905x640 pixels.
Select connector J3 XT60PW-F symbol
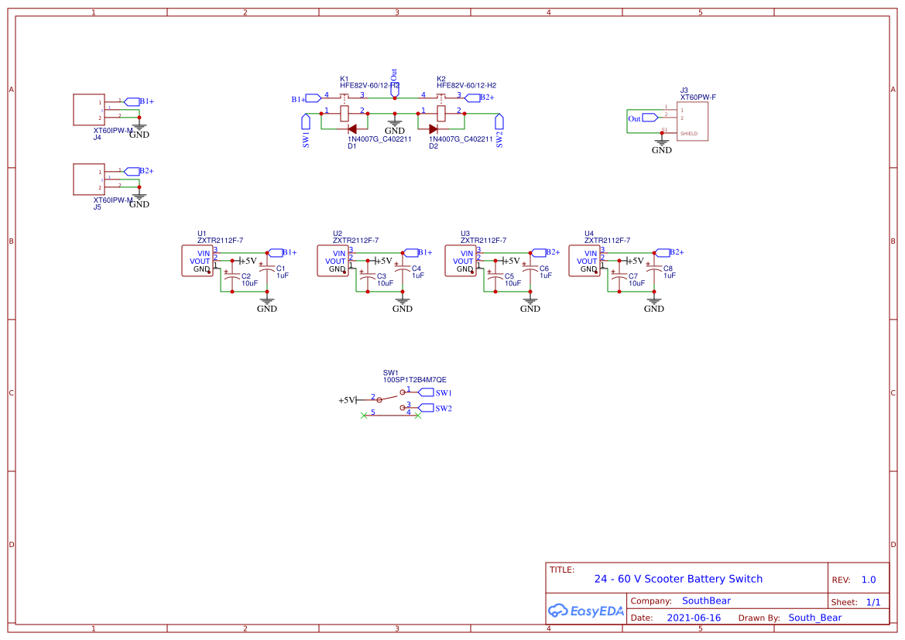[x=691, y=120]
